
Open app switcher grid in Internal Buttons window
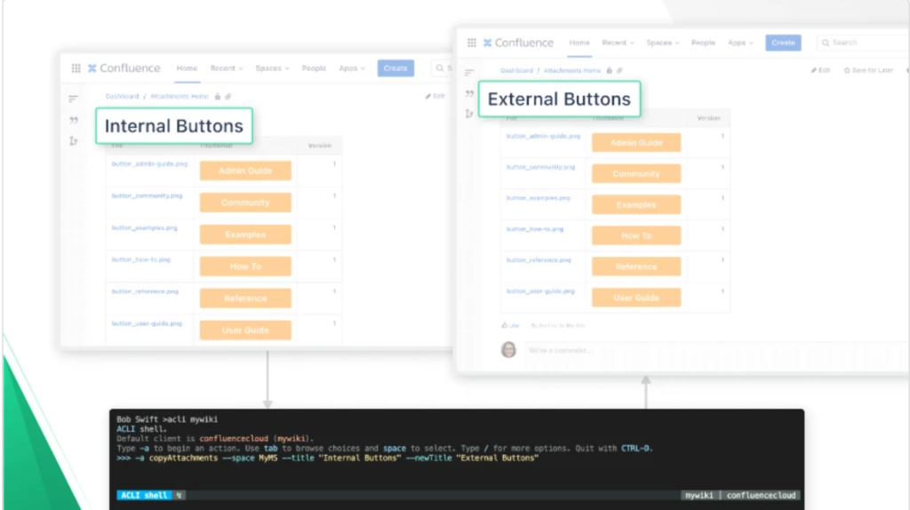(76, 68)
